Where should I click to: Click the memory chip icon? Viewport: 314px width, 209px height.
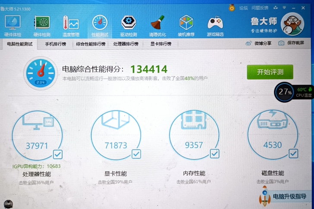194,119
